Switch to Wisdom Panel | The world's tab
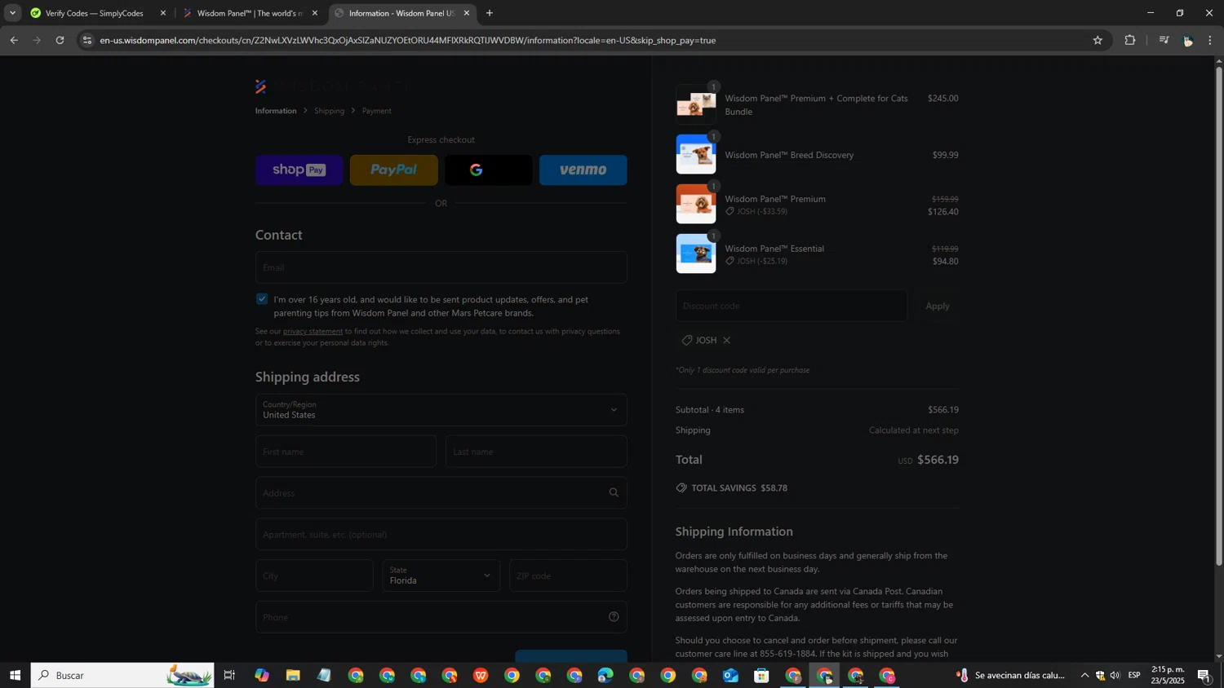The width and height of the screenshot is (1224, 688). coord(250,13)
